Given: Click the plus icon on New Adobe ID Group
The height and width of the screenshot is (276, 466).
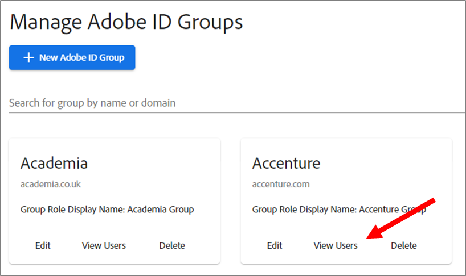Looking at the screenshot, I should click(28, 57).
